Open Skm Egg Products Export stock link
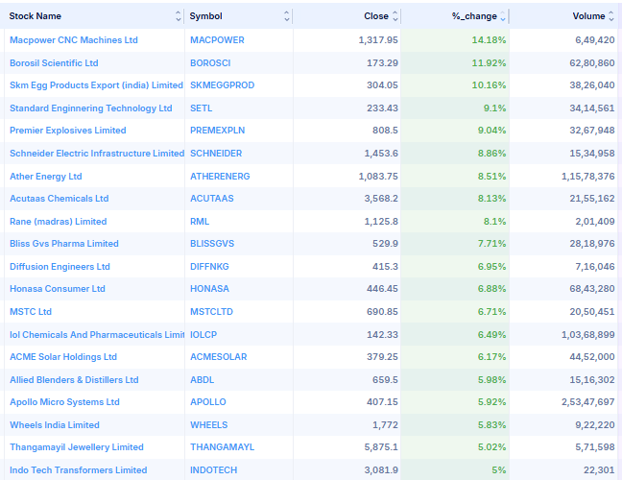The image size is (622, 480). pos(96,85)
